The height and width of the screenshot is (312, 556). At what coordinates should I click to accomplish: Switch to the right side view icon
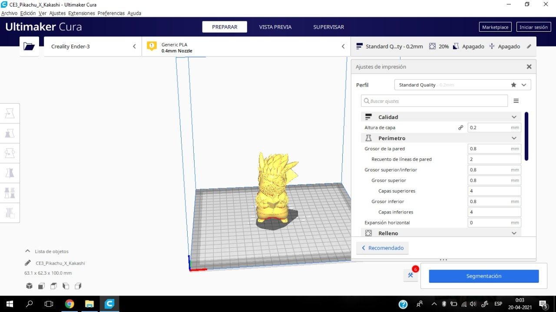78,286
